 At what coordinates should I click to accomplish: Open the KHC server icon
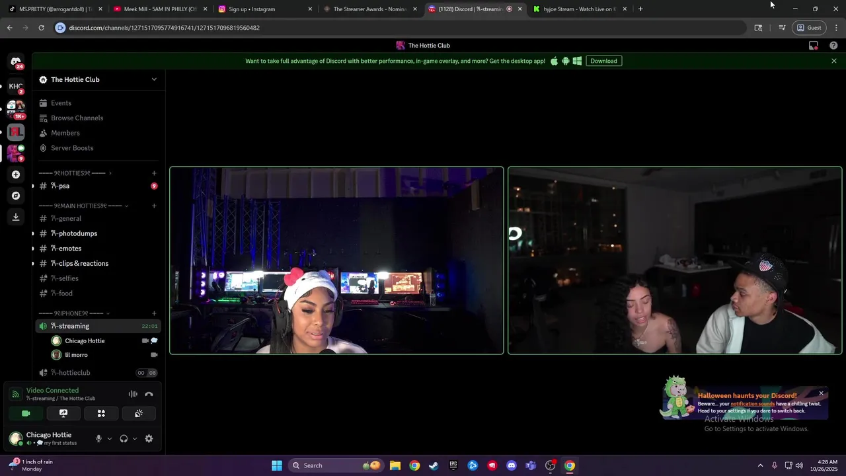(x=16, y=86)
